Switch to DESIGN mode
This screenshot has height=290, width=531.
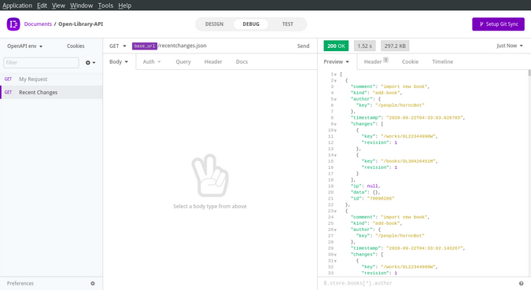coord(214,24)
